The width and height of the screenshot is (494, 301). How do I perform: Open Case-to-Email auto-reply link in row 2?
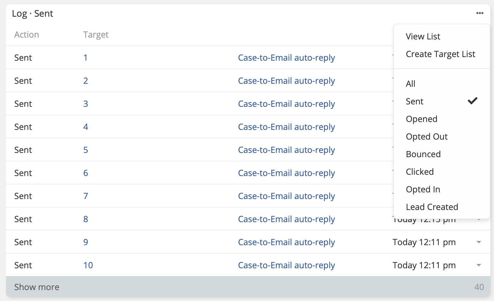[286, 81]
